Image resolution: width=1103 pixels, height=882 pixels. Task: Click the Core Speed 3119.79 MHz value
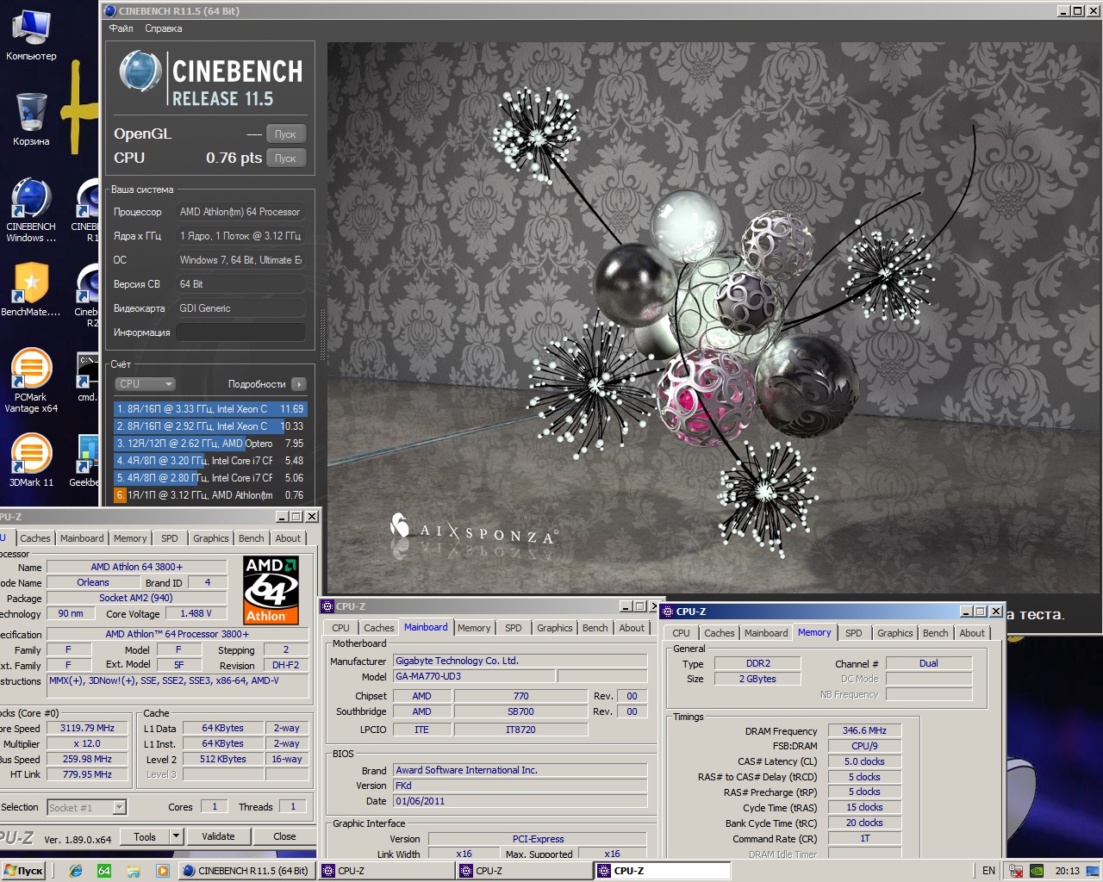[87, 728]
